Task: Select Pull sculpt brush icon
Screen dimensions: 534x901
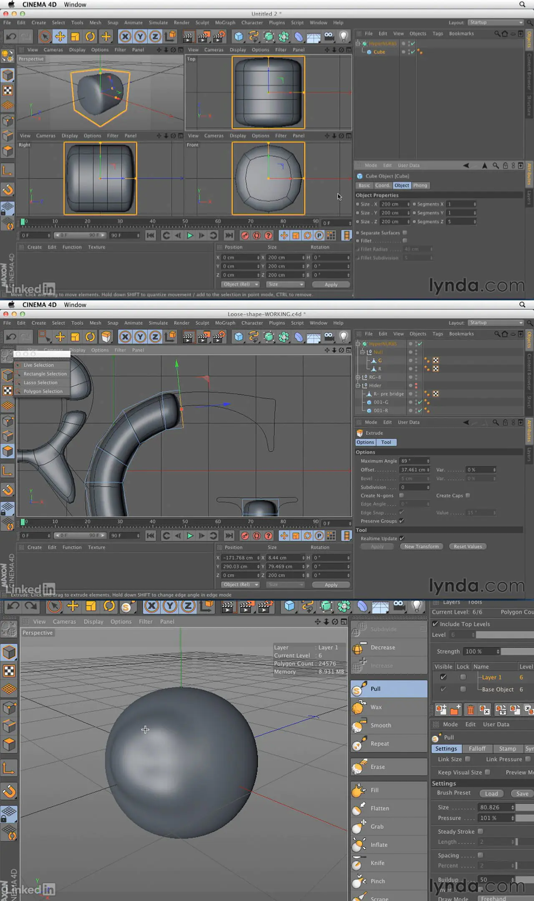Action: tap(358, 689)
